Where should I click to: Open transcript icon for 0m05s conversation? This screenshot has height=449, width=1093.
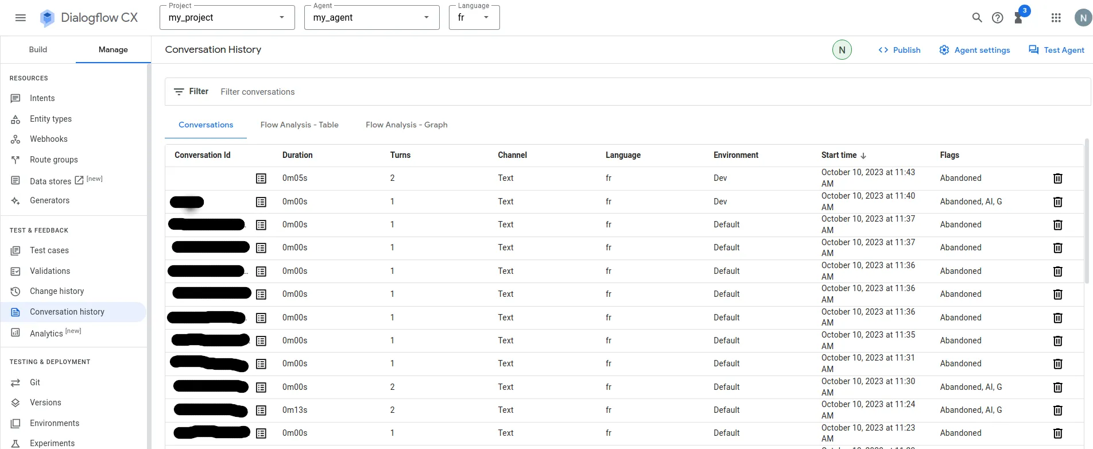pyautogui.click(x=261, y=179)
